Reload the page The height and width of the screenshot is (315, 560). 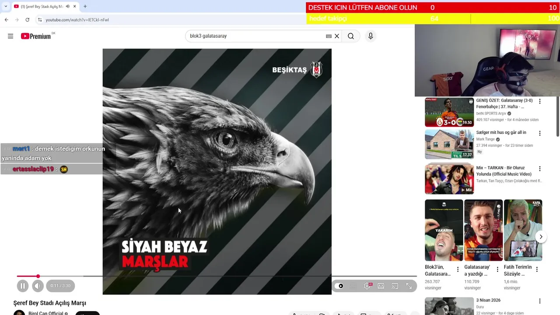click(27, 20)
